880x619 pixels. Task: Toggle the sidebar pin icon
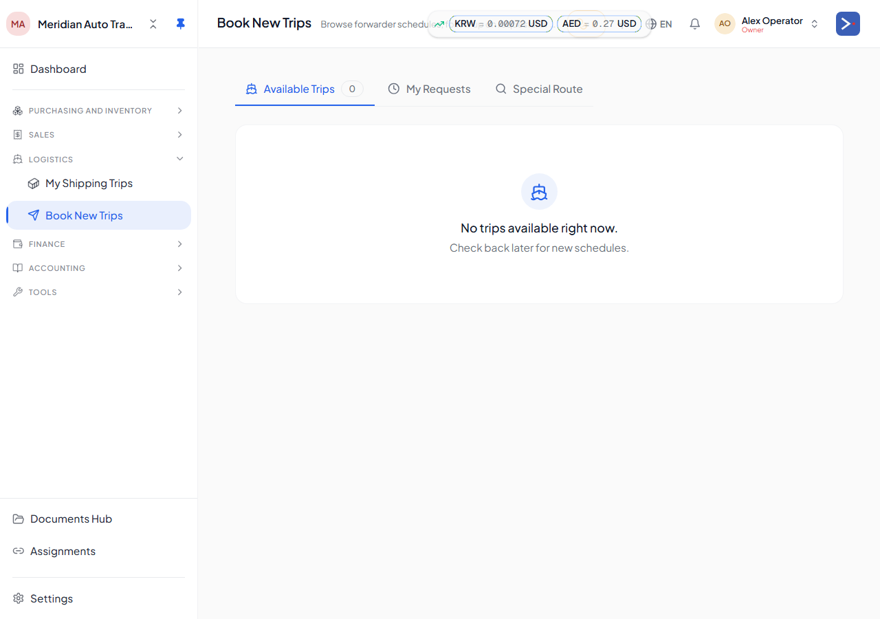pyautogui.click(x=180, y=24)
